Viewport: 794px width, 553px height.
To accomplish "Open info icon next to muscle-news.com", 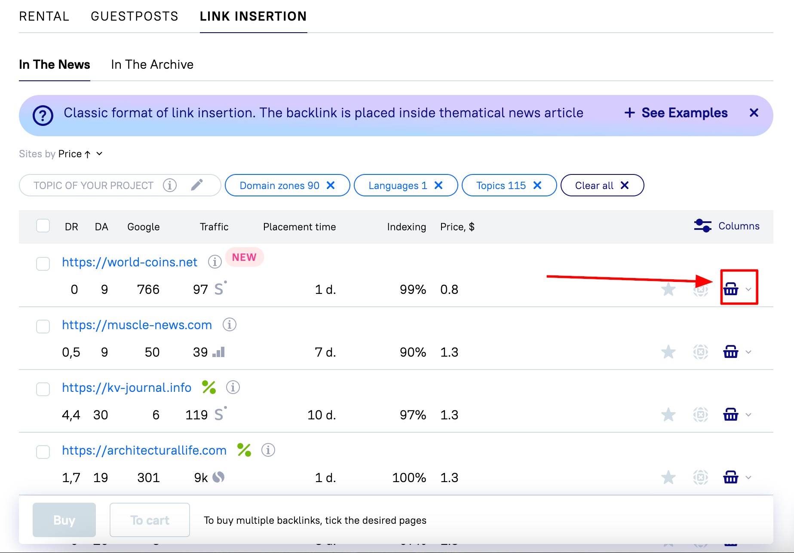I will pyautogui.click(x=230, y=324).
